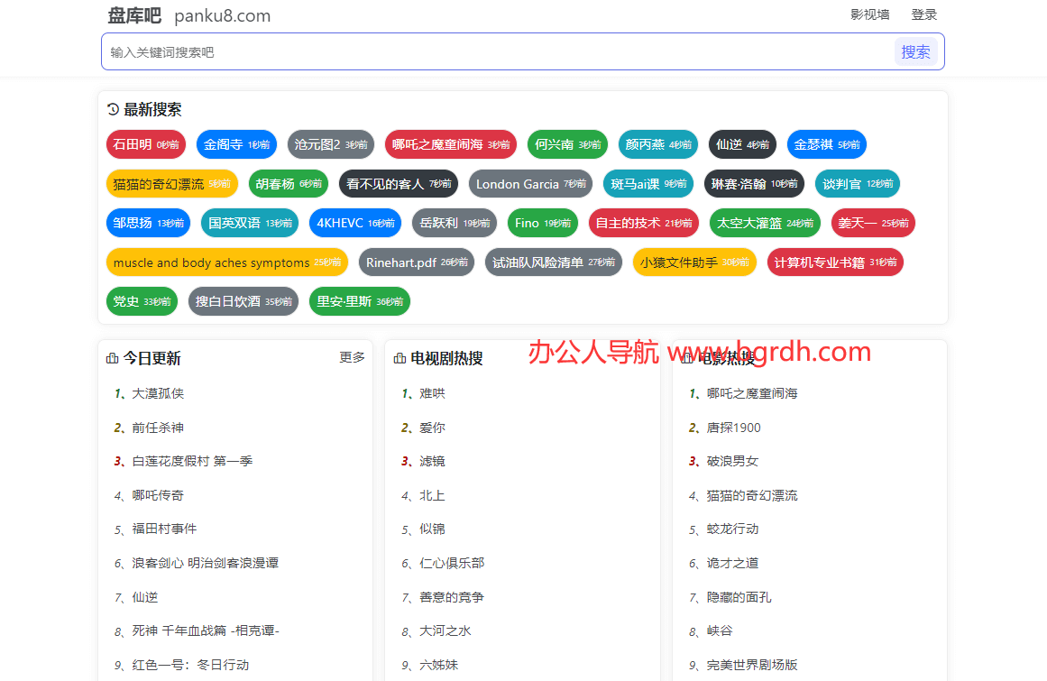Select the red 石田明 search tag
Screen dimensions: 1047x681
coord(145,144)
